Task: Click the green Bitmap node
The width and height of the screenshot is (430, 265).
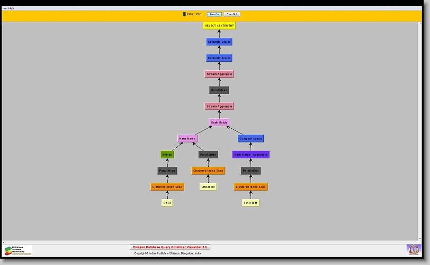Action: 167,155
